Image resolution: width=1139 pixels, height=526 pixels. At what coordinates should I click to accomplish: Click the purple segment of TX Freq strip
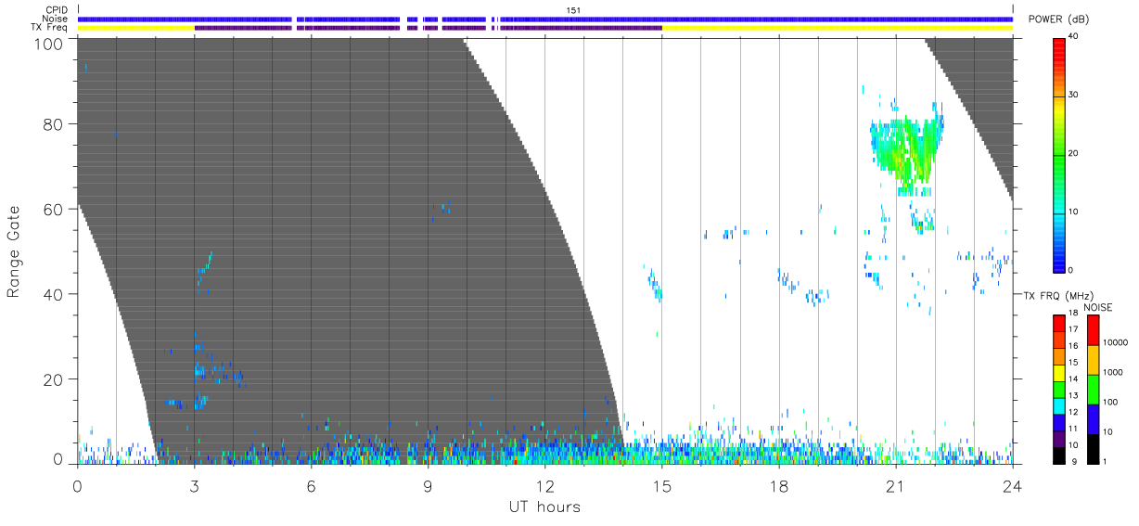click(x=428, y=28)
